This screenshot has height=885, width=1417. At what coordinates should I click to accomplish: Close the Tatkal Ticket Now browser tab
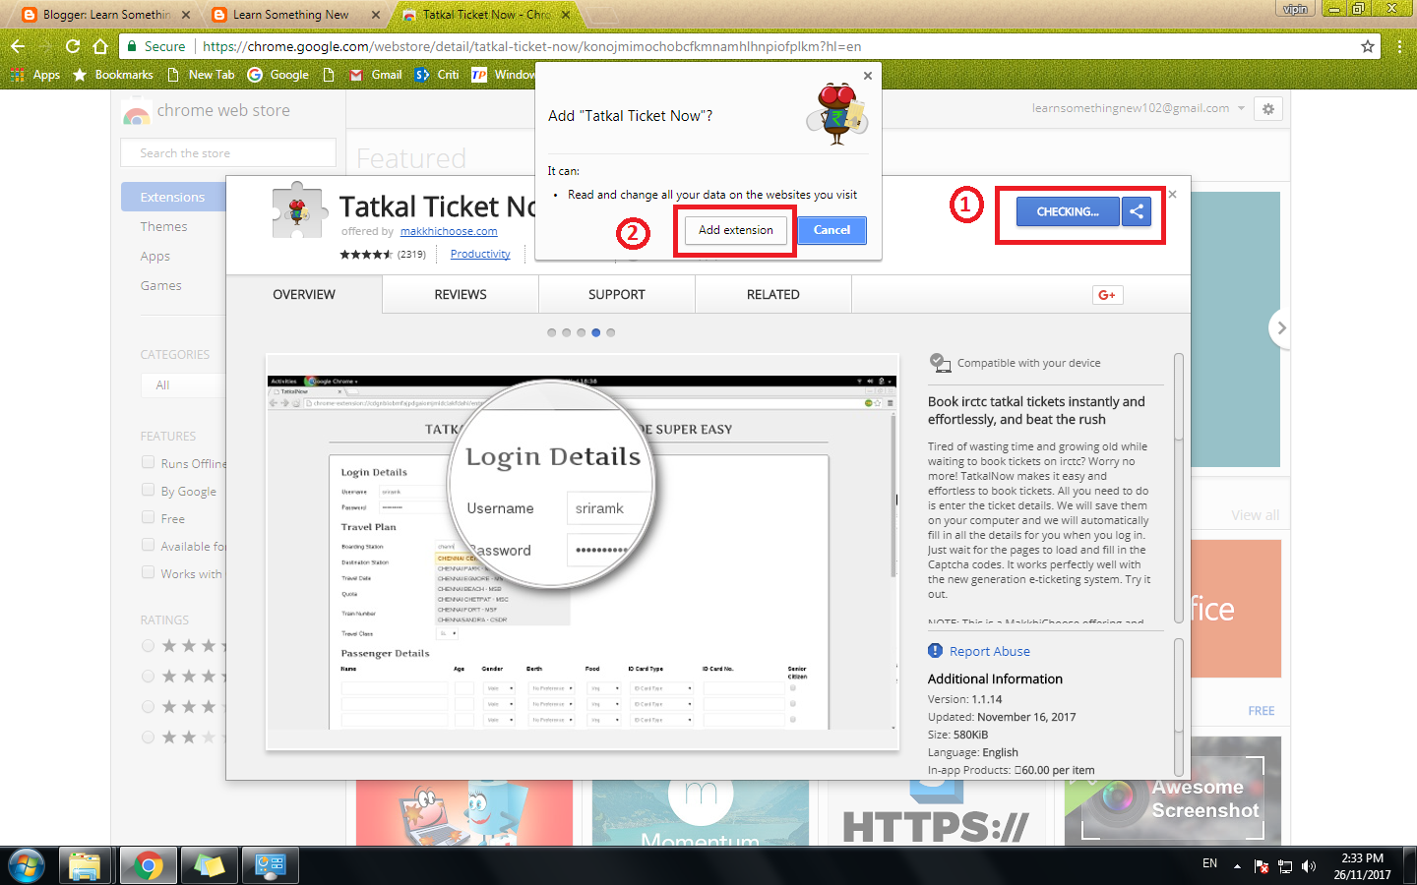pyautogui.click(x=566, y=15)
